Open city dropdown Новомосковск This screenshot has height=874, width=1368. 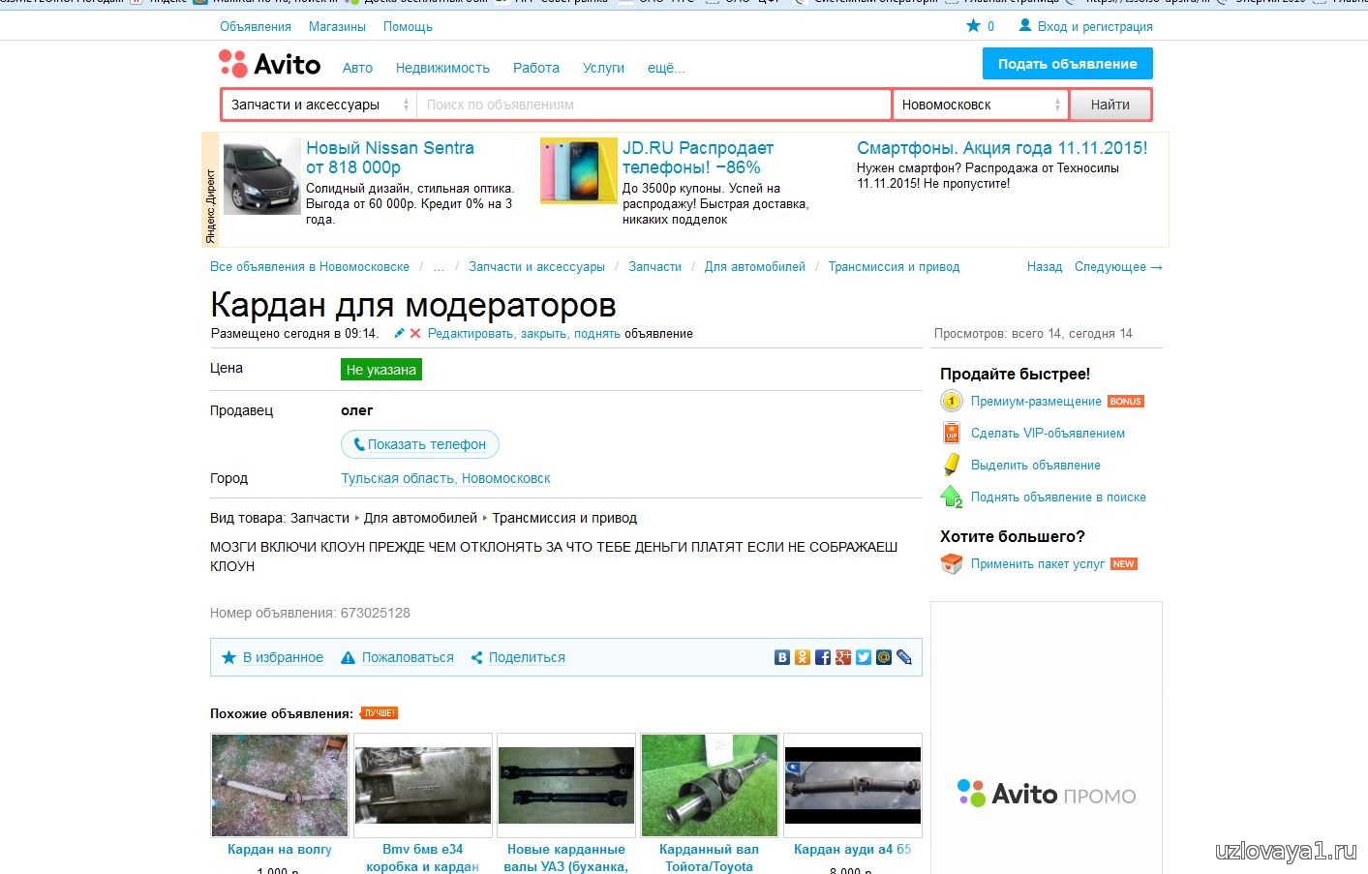pyautogui.click(x=980, y=105)
